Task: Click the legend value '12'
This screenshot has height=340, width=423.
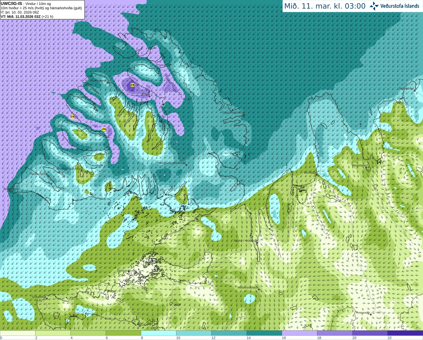Action: tap(213, 338)
